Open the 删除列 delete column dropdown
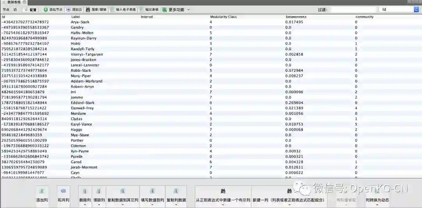 pyautogui.click(x=84, y=196)
